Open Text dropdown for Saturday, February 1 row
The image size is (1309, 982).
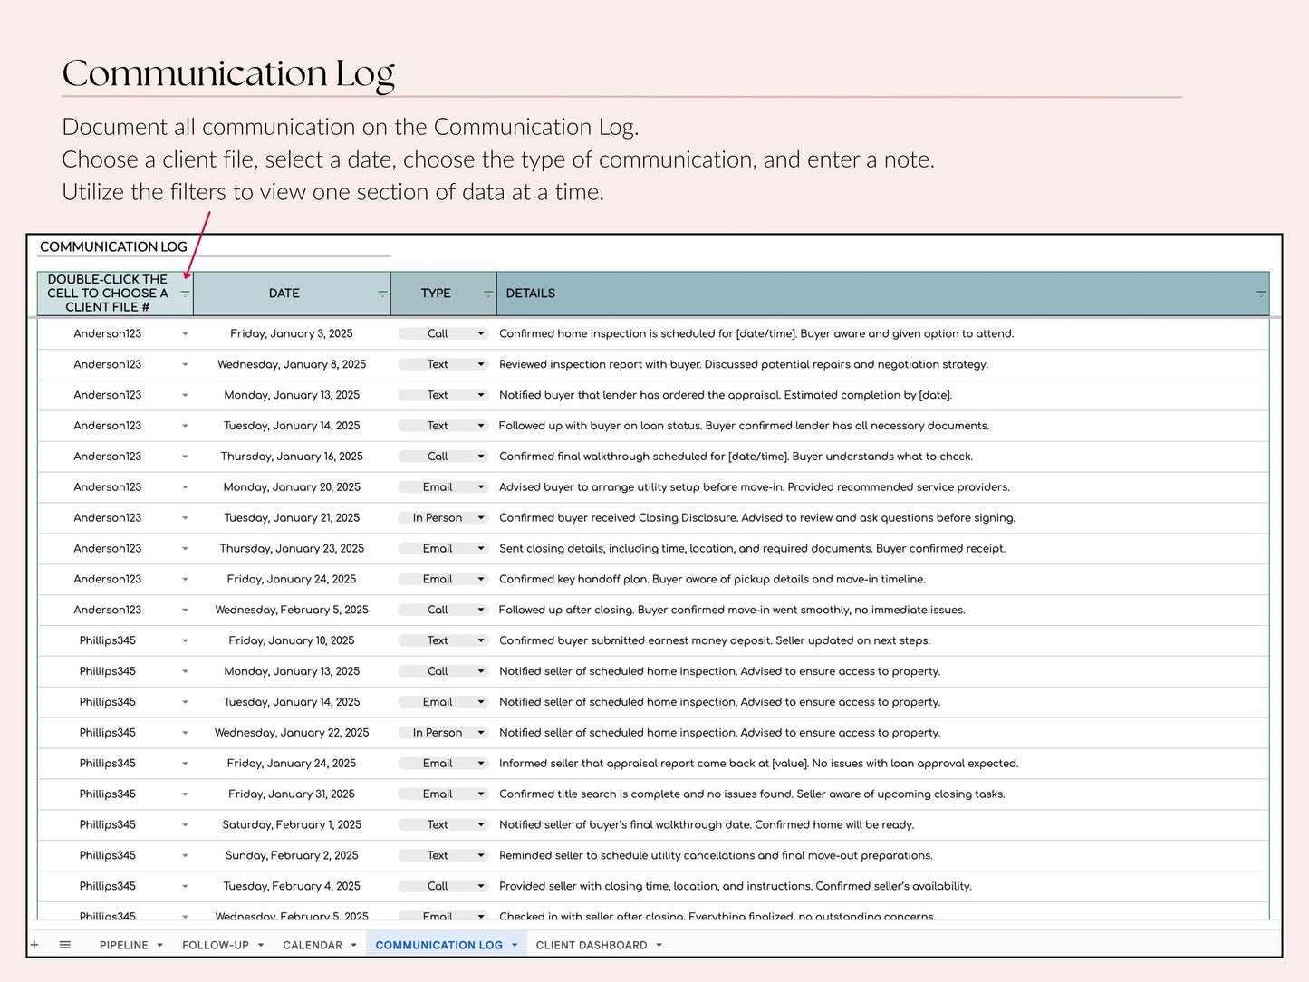443,824
